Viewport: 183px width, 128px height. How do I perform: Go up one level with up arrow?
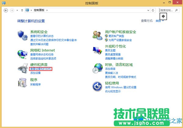(x=22, y=10)
